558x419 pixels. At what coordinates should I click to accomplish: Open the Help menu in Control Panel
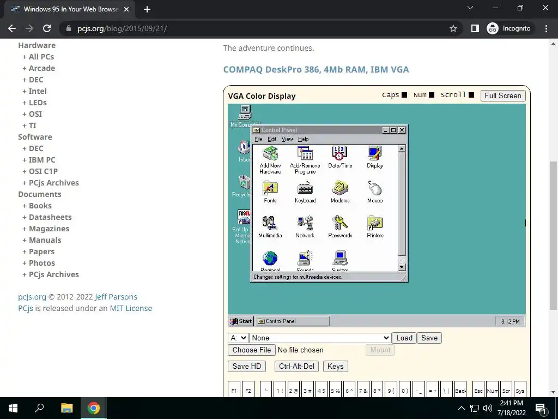(303, 139)
